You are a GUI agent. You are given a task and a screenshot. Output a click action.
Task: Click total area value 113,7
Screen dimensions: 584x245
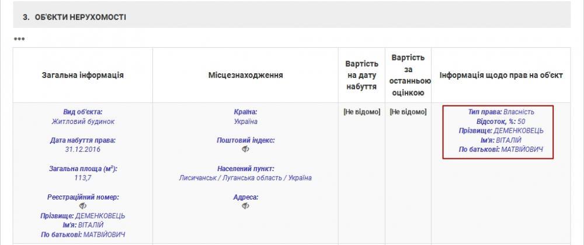pyautogui.click(x=83, y=178)
